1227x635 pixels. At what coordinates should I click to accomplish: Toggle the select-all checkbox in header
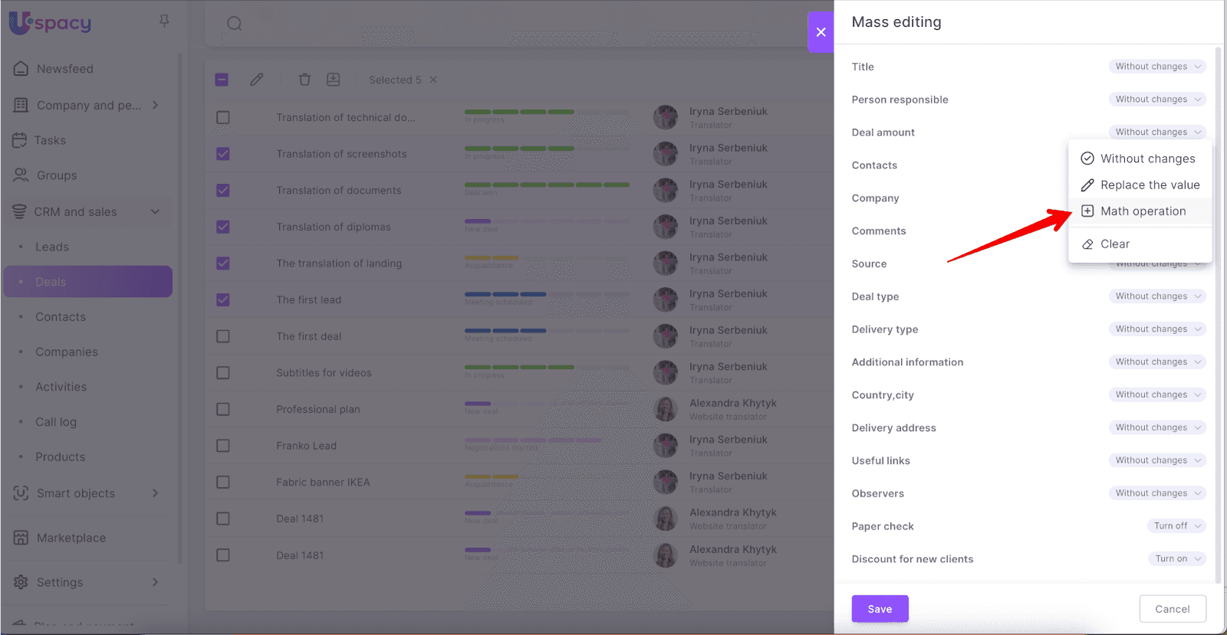click(x=222, y=80)
